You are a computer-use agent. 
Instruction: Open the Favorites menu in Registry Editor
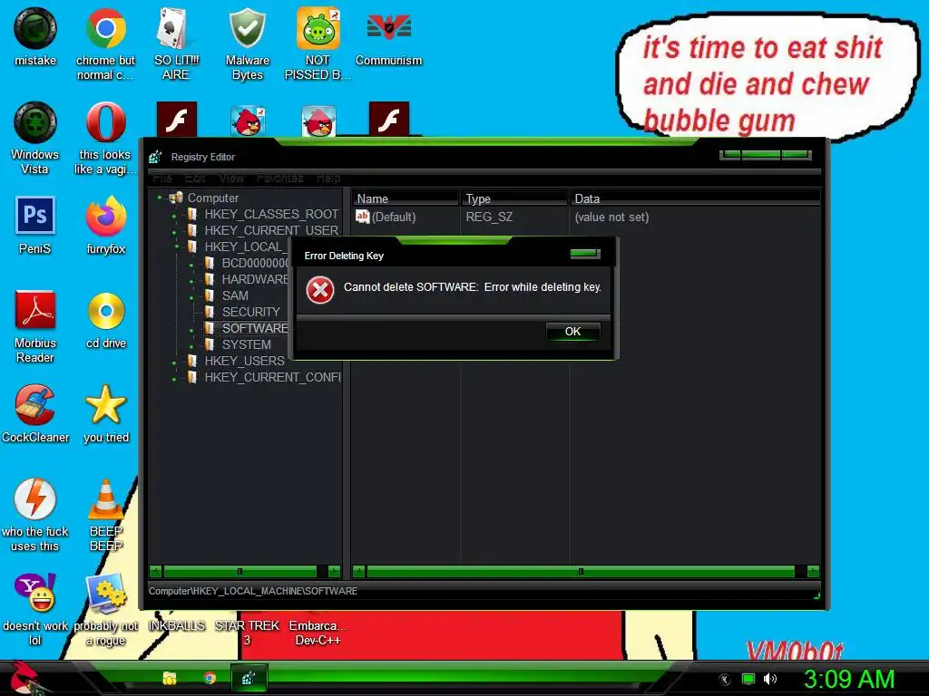click(x=279, y=179)
